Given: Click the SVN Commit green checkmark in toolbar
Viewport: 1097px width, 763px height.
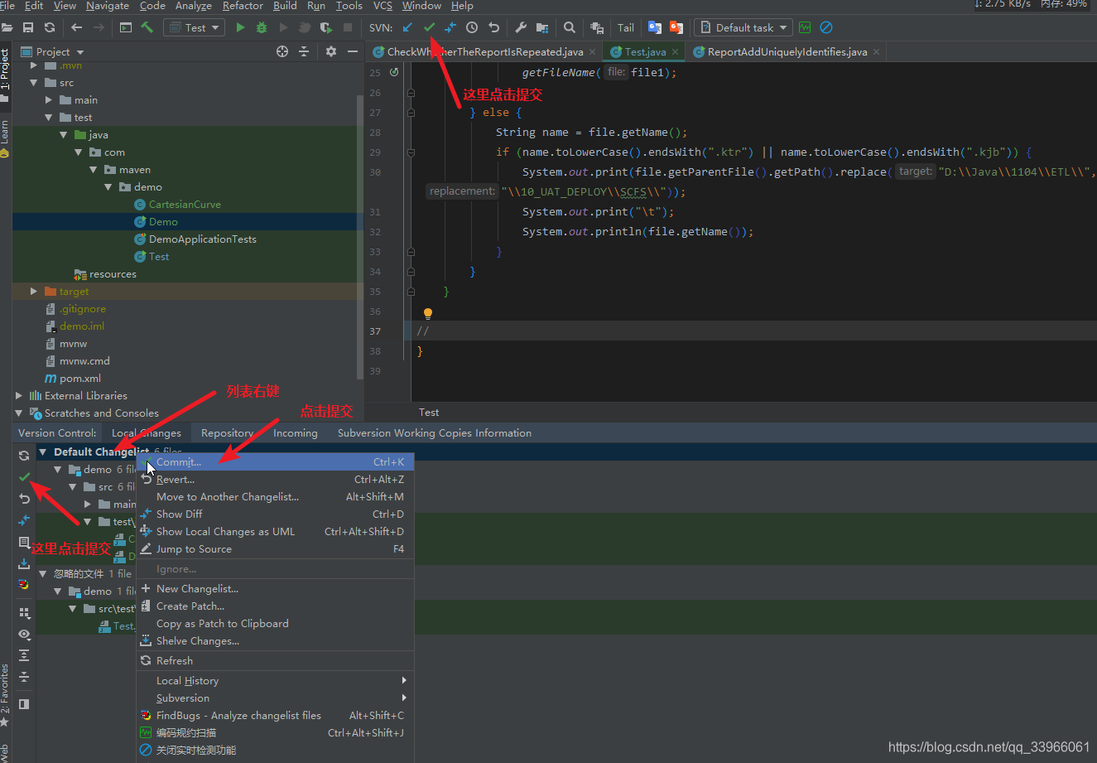Looking at the screenshot, I should [x=429, y=27].
